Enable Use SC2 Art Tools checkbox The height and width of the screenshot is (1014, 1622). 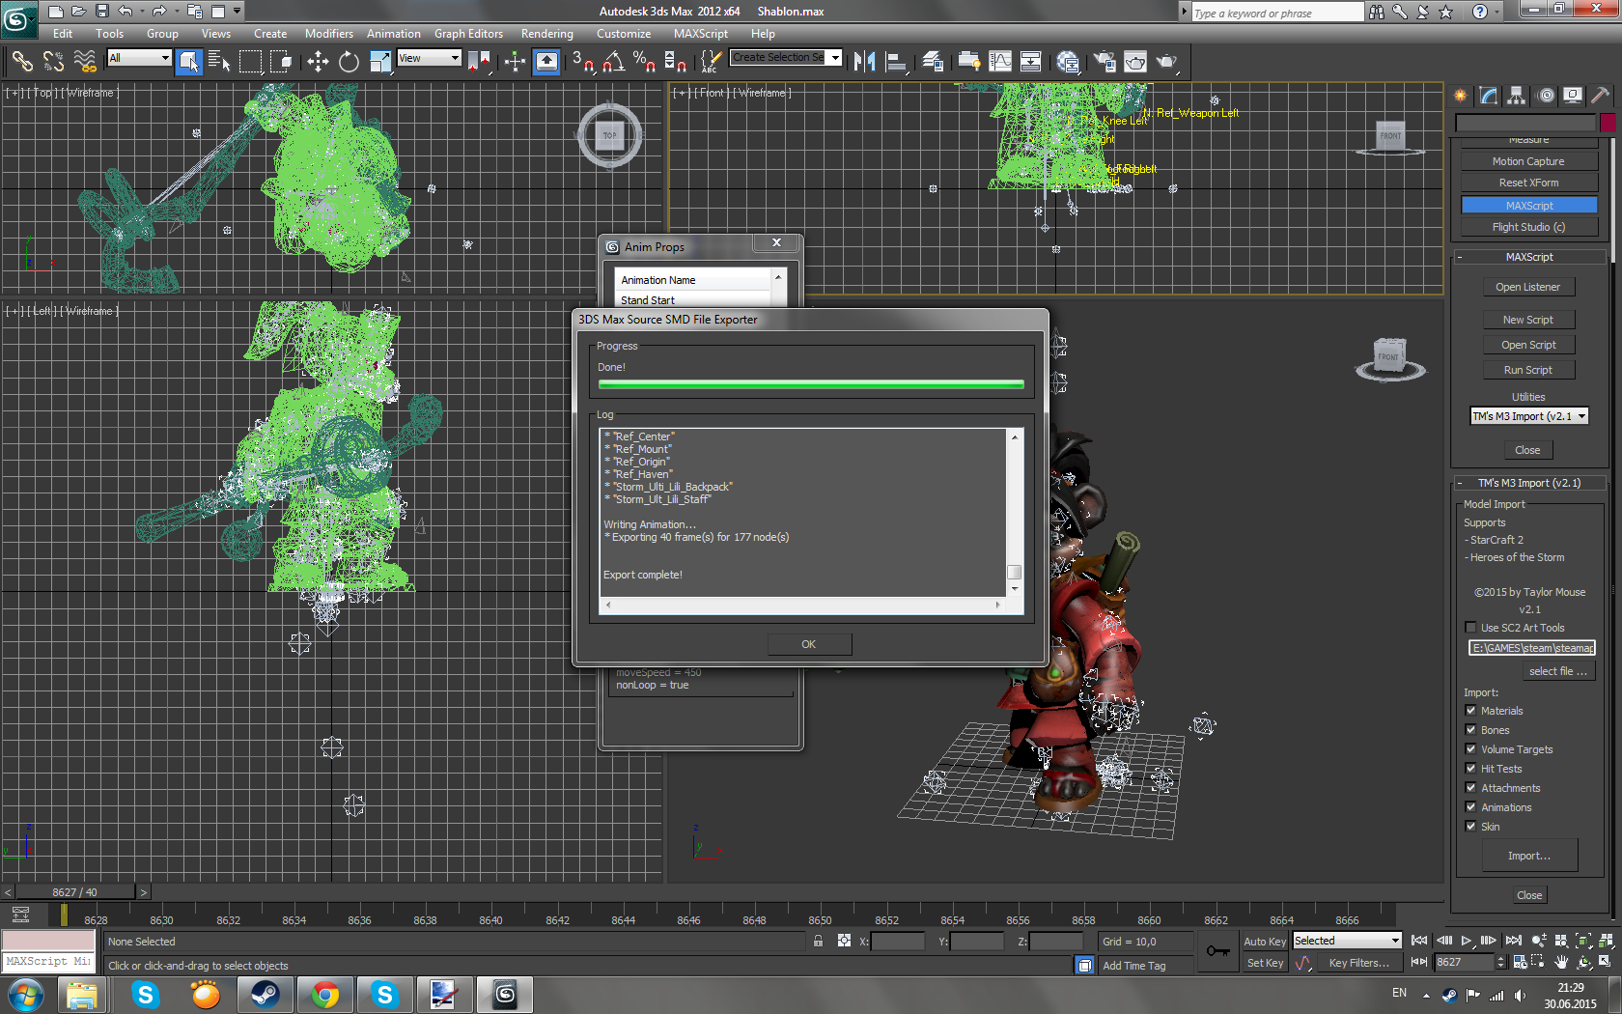coord(1470,628)
